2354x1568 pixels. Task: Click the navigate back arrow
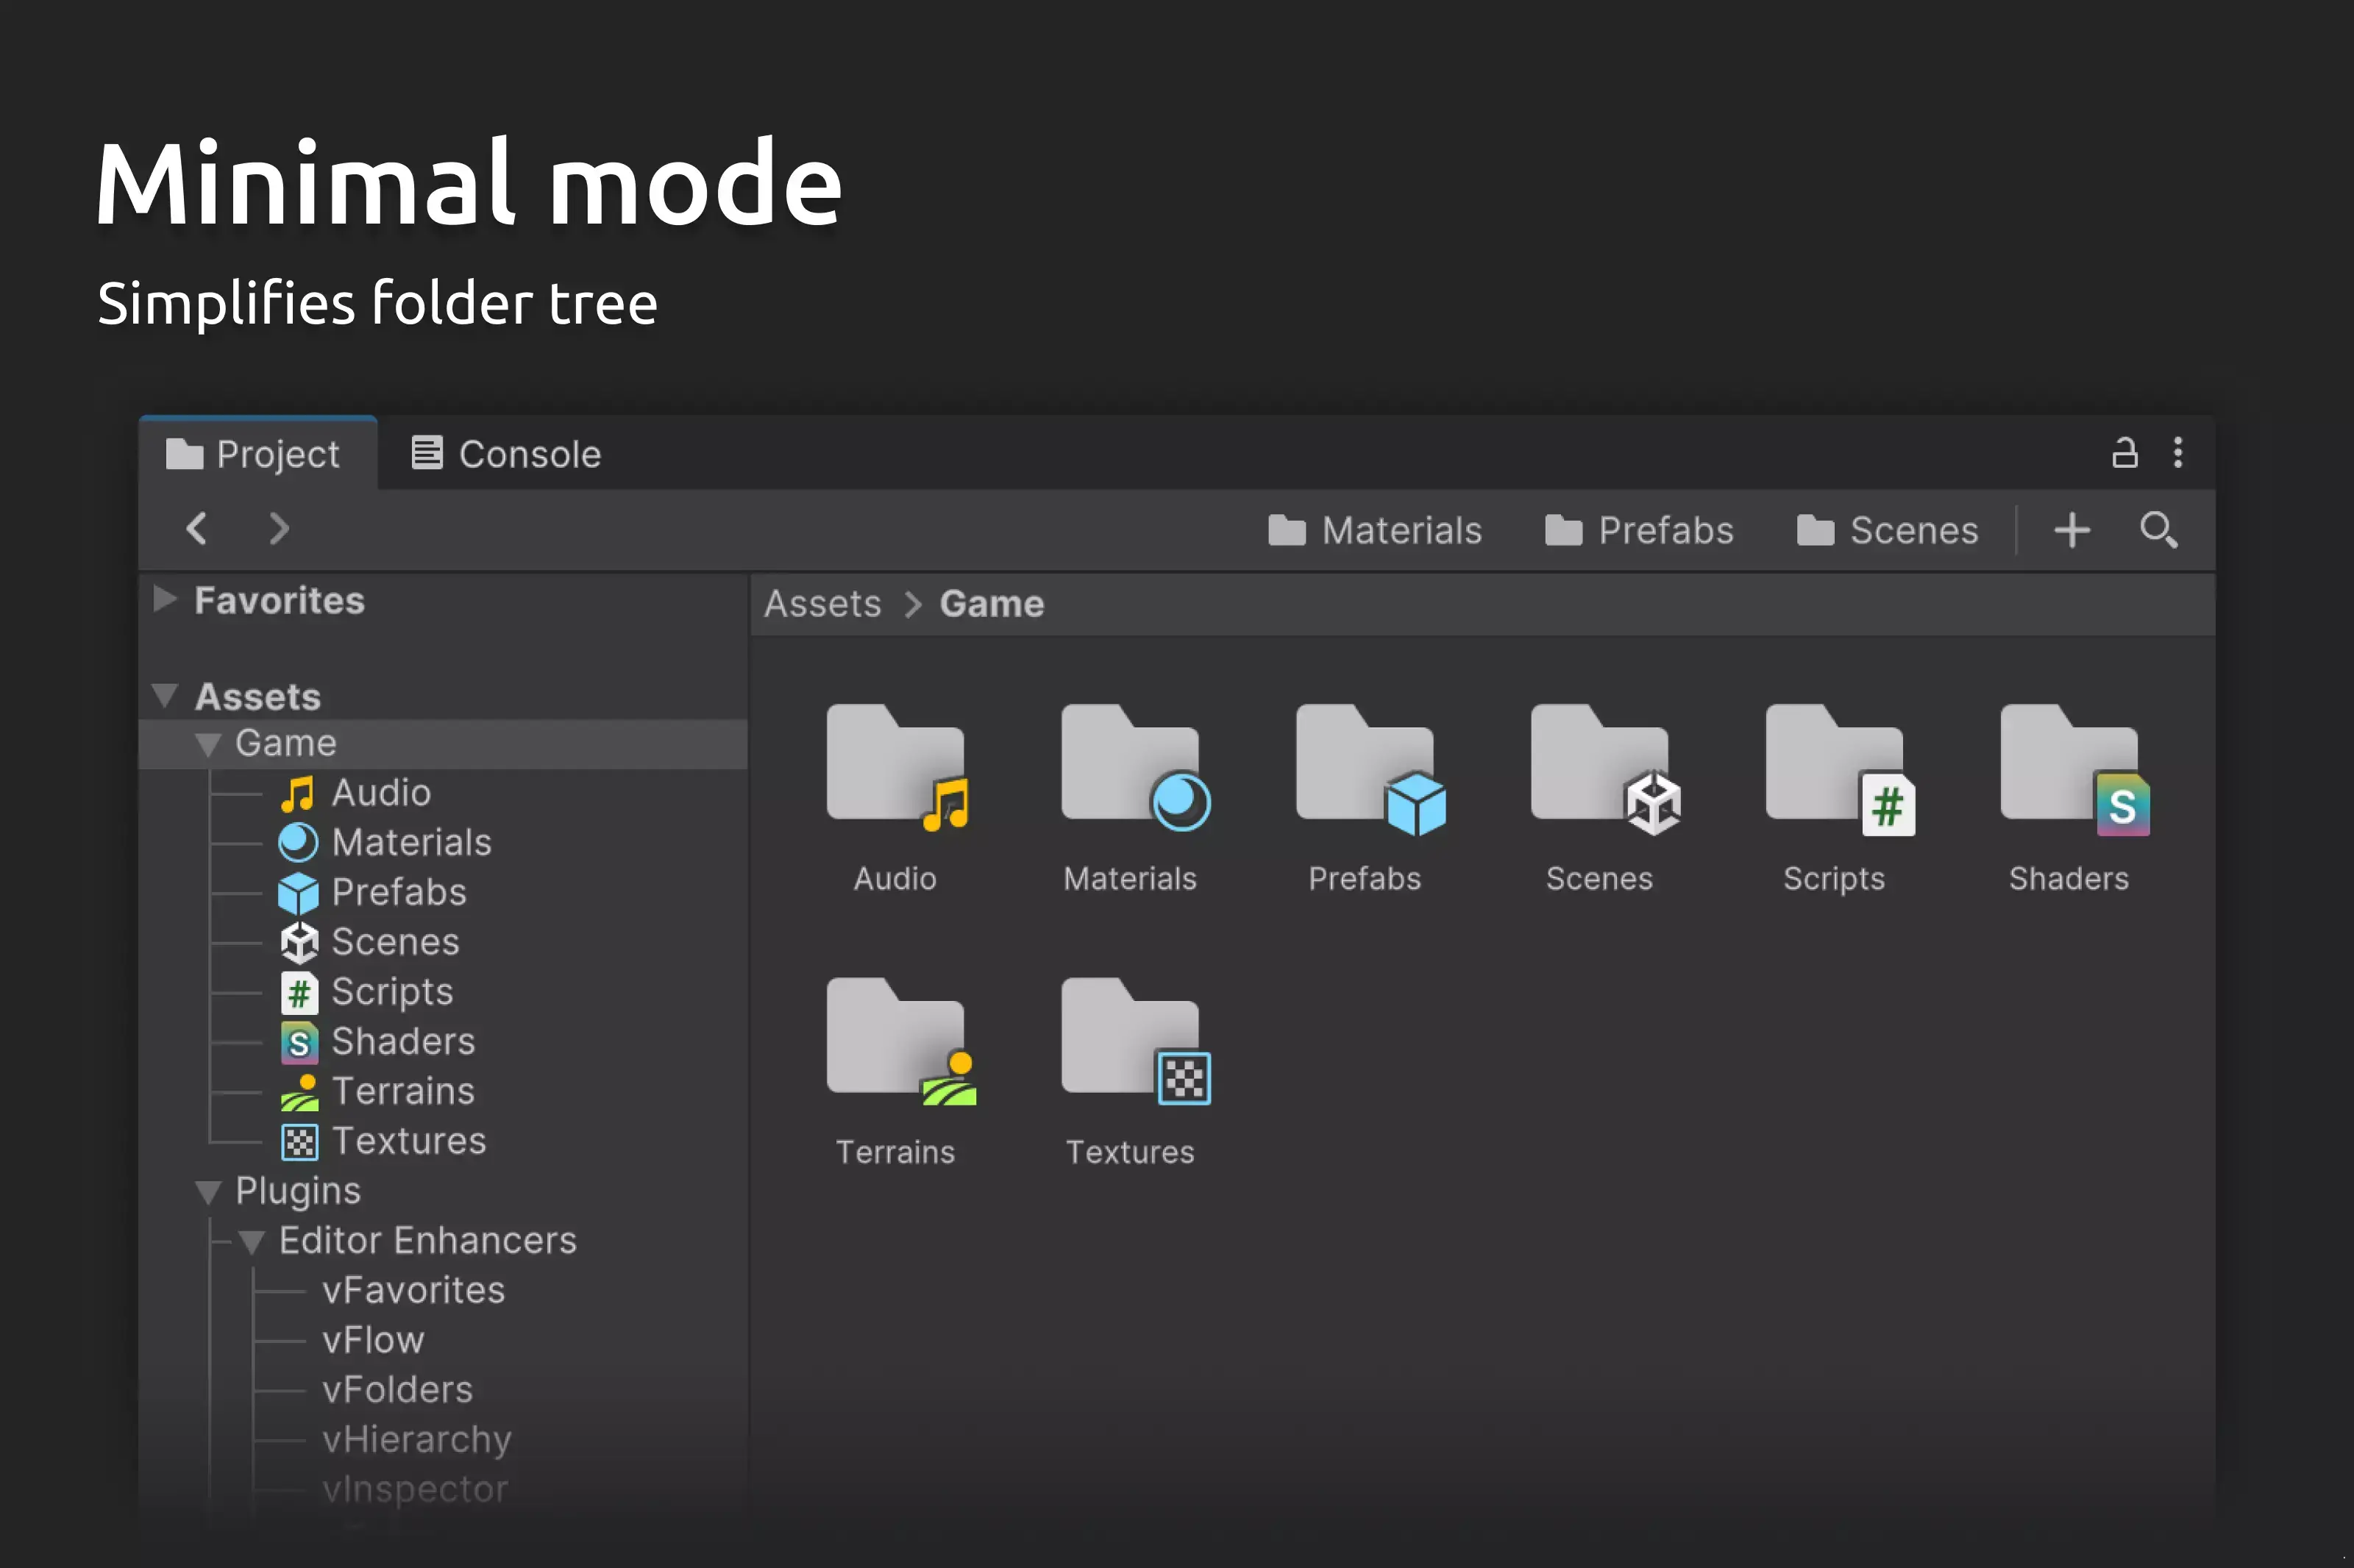point(197,528)
